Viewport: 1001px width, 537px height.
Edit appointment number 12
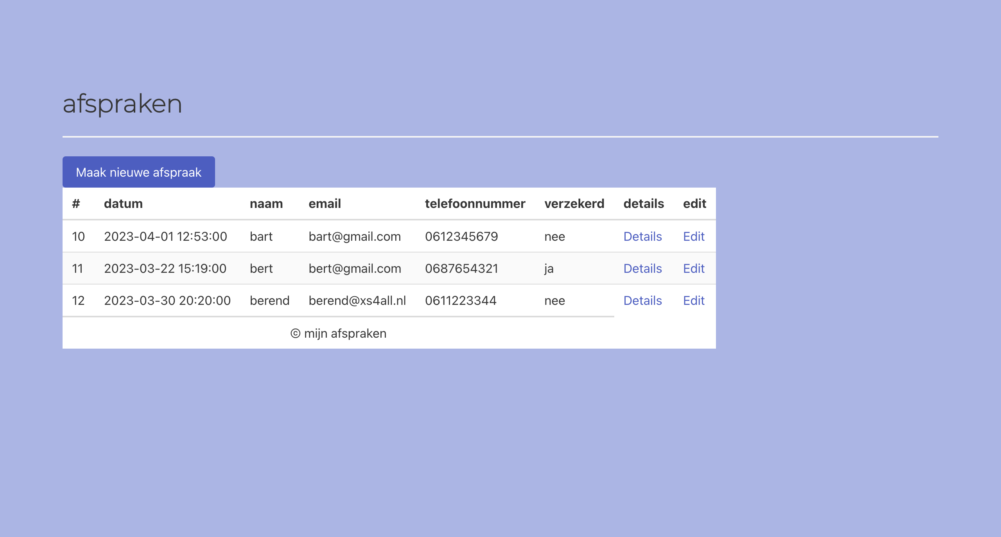point(693,301)
